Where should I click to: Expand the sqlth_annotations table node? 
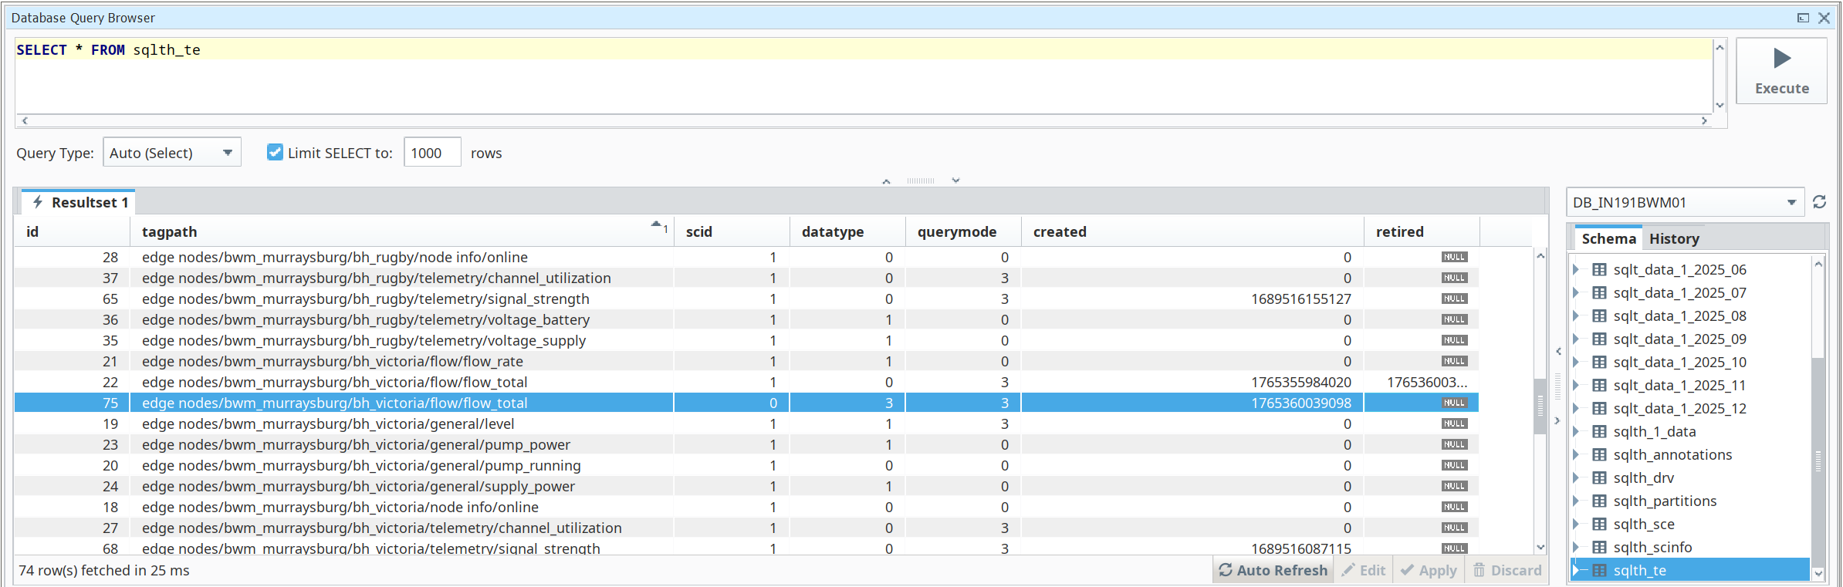pos(1576,454)
